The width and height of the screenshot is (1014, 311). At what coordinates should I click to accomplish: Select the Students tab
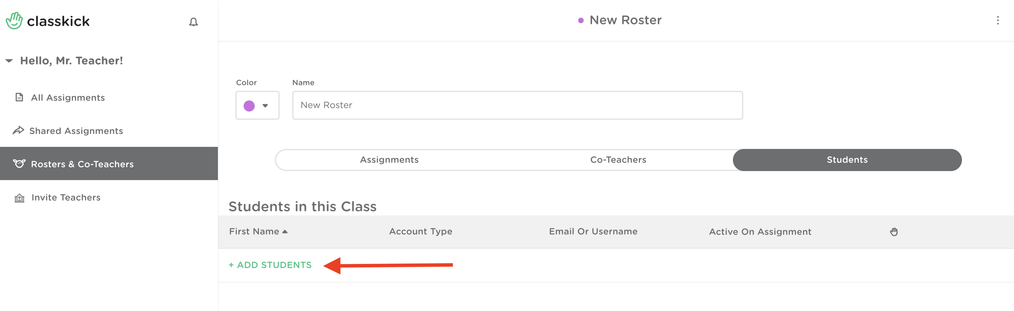[847, 160]
